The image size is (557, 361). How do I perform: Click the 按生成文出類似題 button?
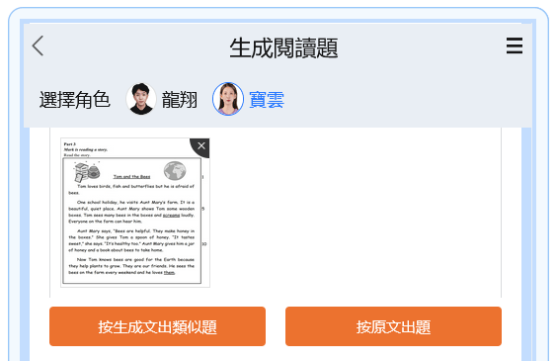tap(157, 326)
